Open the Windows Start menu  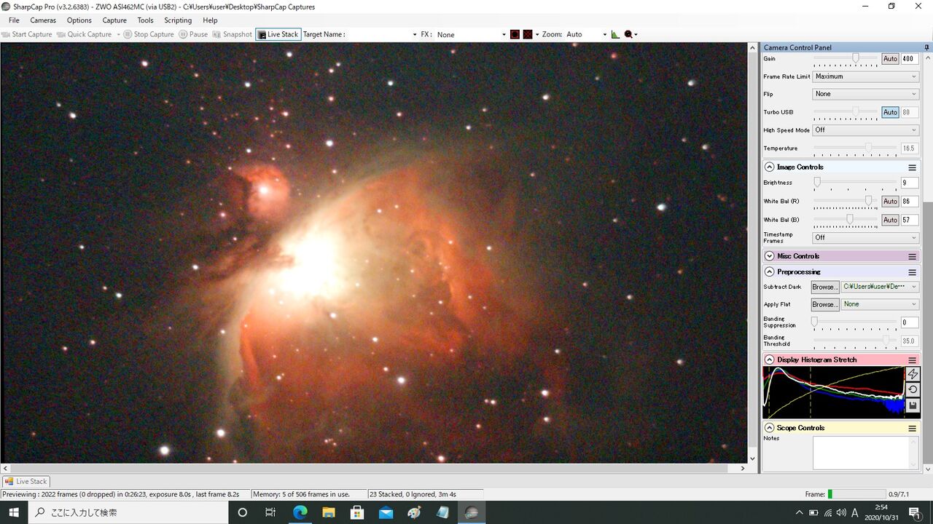tap(14, 512)
